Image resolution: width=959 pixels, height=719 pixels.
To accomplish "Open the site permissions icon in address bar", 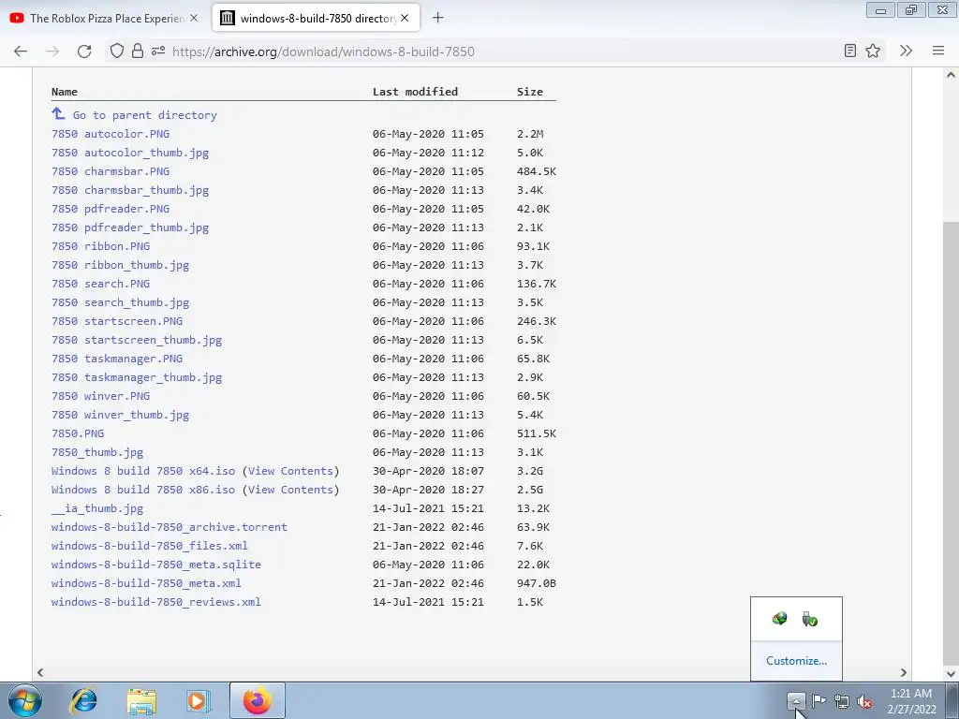I will [158, 51].
